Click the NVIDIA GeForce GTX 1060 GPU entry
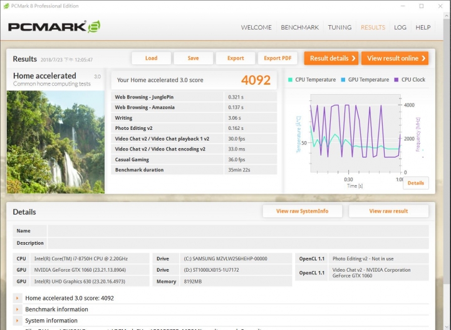The width and height of the screenshot is (451, 330). 80,270
